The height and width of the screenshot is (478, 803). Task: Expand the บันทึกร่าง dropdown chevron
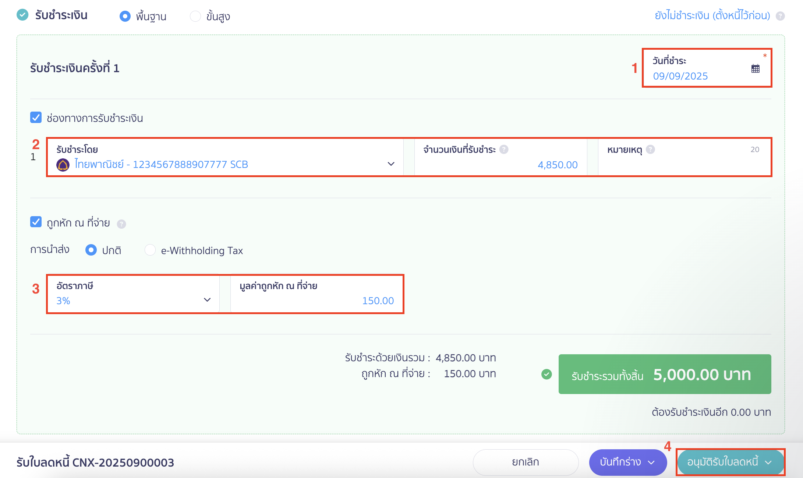[651, 463]
